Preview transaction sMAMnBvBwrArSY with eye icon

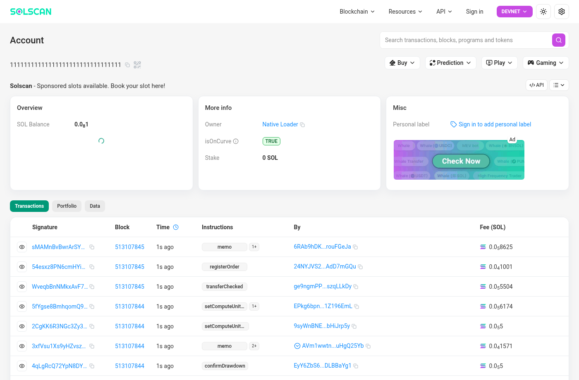pos(22,247)
